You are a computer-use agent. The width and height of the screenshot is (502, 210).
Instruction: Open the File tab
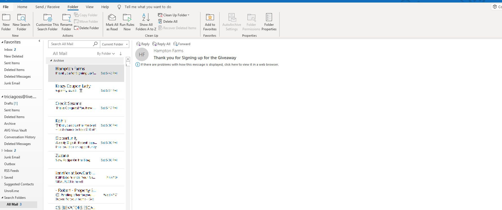6,7
